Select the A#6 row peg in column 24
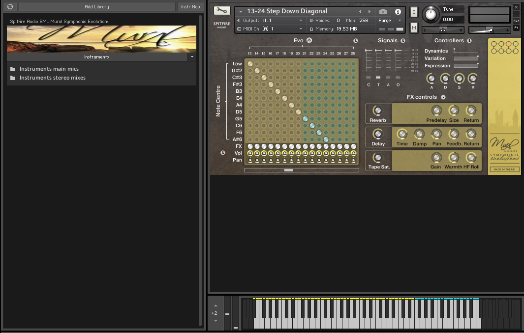The image size is (524, 333). click(x=326, y=139)
